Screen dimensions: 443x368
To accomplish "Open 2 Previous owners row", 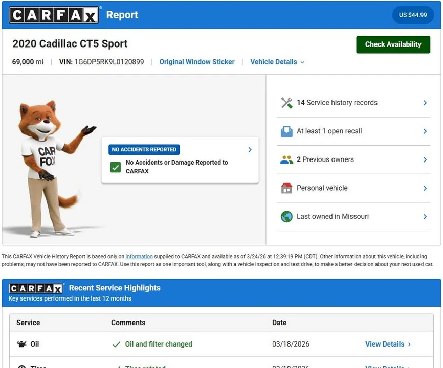I will [x=353, y=160].
